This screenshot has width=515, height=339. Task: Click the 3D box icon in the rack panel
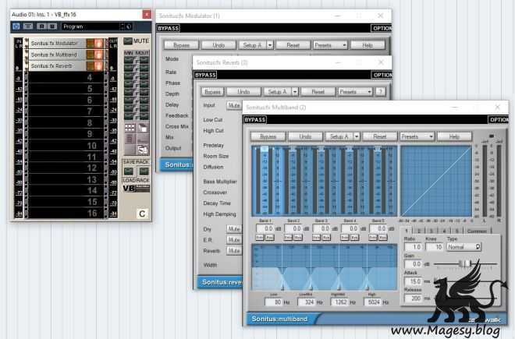(143, 128)
